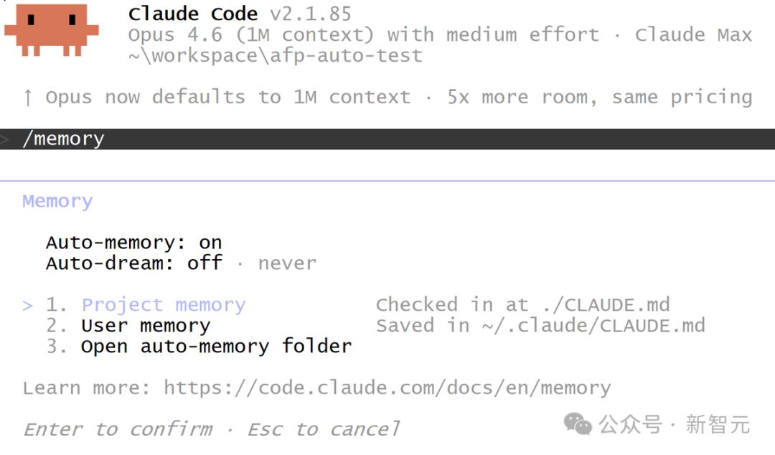The width and height of the screenshot is (775, 455).
Task: Click the up-arrow icon beside Opus notice
Action: (x=28, y=98)
